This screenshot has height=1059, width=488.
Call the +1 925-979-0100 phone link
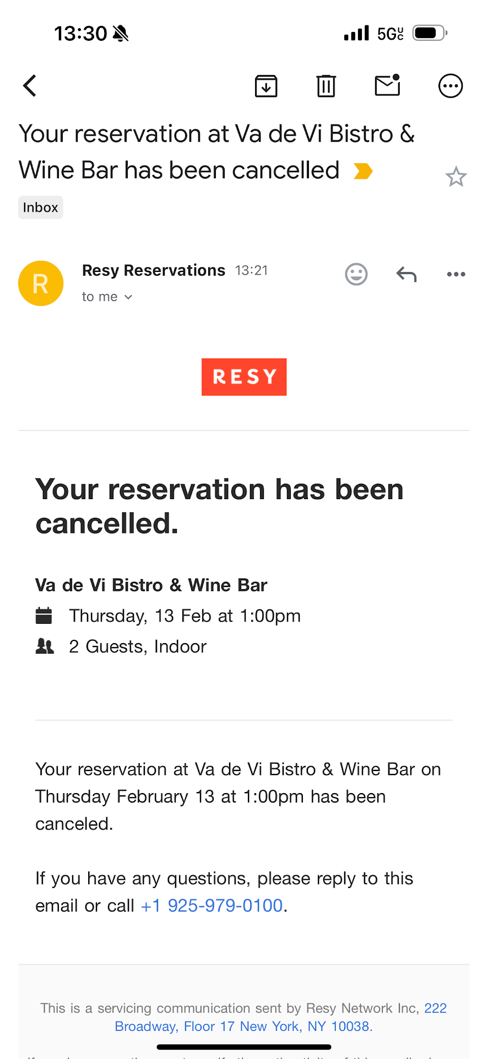[212, 906]
